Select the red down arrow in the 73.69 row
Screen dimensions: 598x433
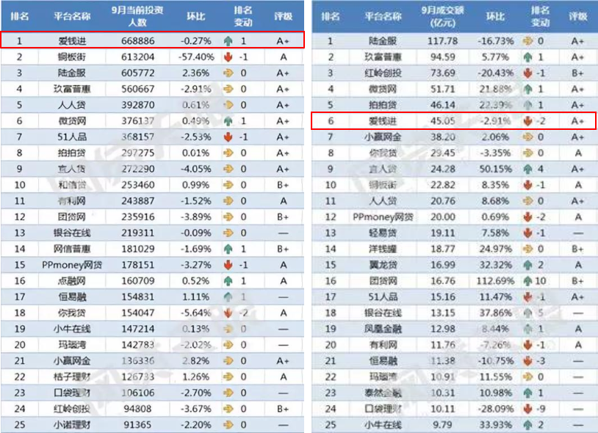(527, 73)
